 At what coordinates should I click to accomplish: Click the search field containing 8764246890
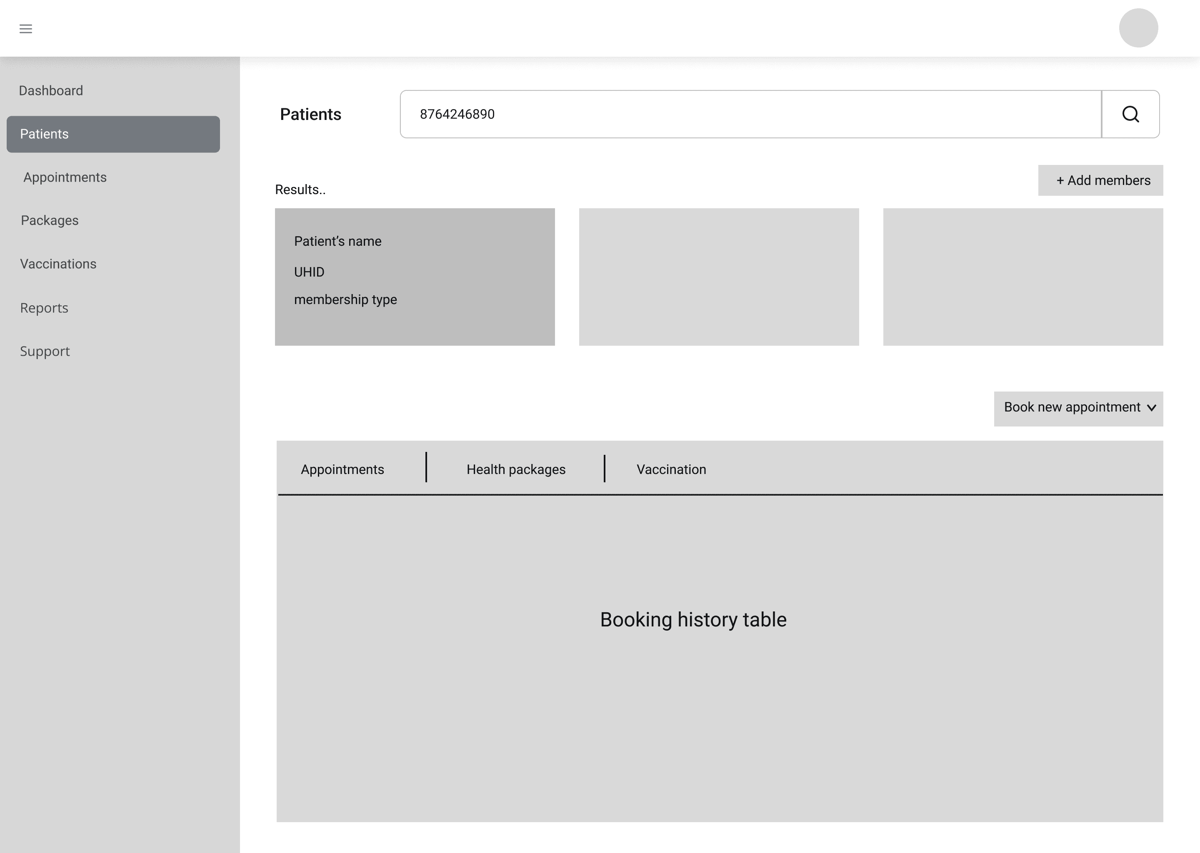point(750,114)
